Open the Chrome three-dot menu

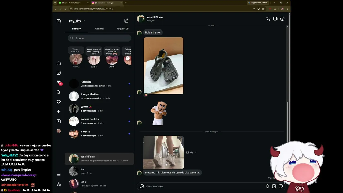pyautogui.click(x=287, y=9)
